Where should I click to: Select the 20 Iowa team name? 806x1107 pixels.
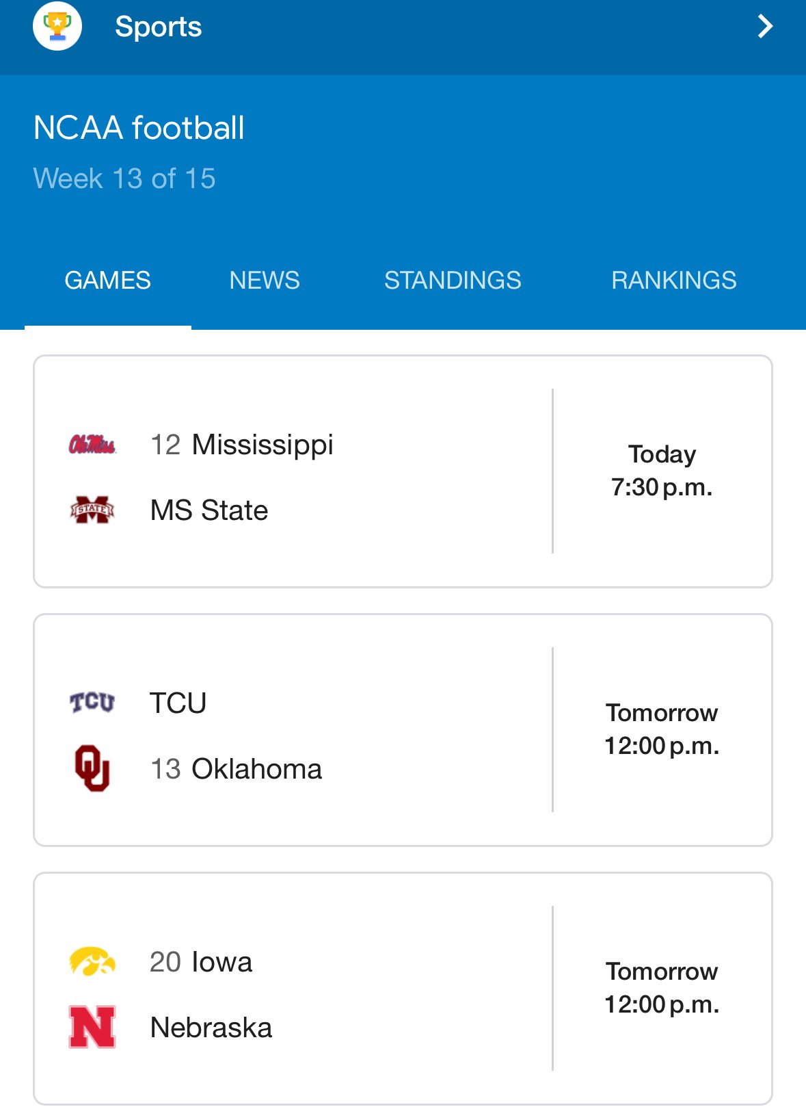(201, 962)
